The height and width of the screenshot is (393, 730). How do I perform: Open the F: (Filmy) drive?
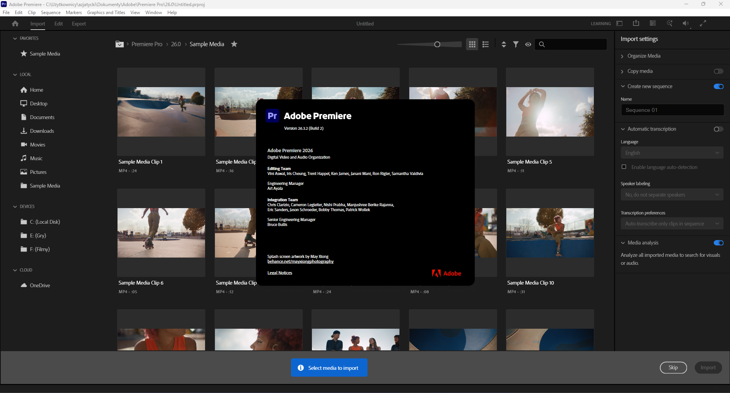click(x=35, y=249)
